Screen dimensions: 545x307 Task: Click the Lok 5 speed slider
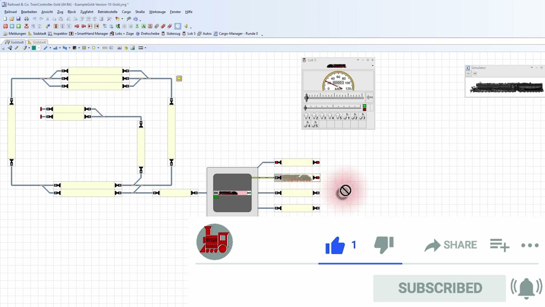click(x=334, y=98)
